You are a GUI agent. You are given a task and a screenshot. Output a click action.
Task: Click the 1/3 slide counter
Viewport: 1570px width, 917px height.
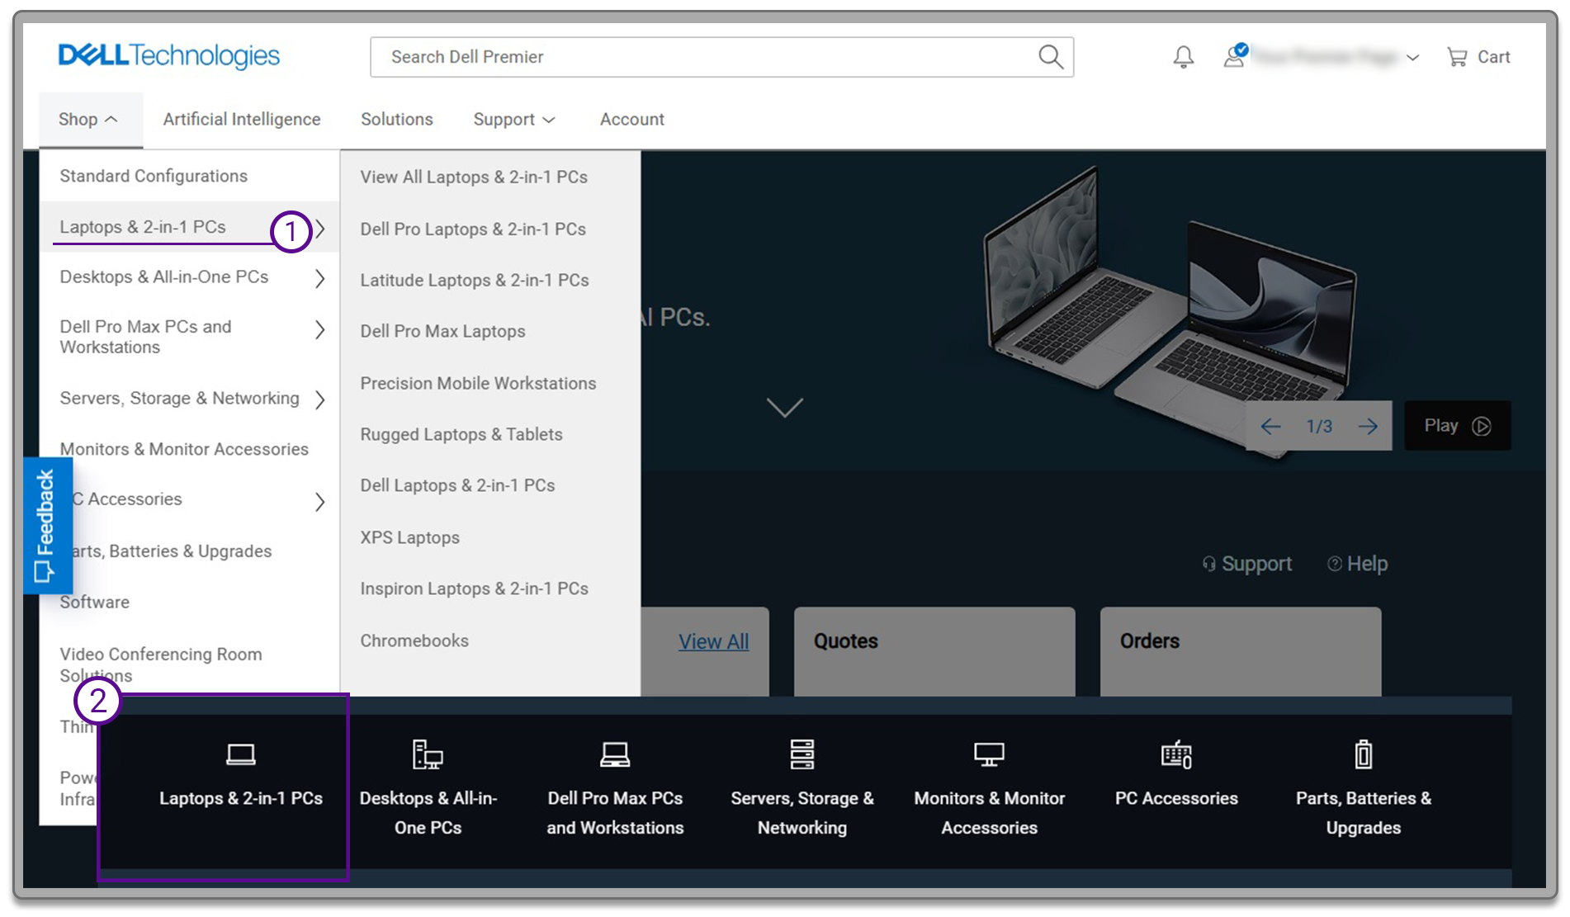(1319, 427)
